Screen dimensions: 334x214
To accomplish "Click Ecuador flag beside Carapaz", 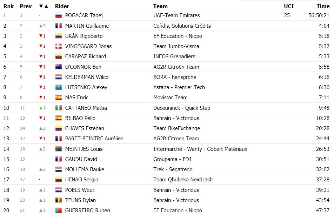I will tap(59, 56).
